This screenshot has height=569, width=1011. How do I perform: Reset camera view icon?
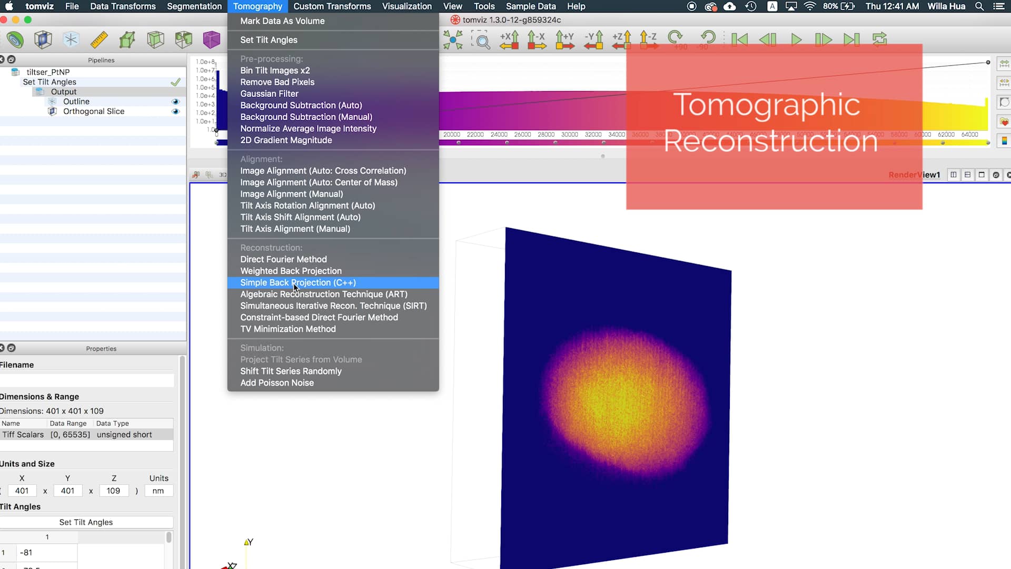point(453,40)
